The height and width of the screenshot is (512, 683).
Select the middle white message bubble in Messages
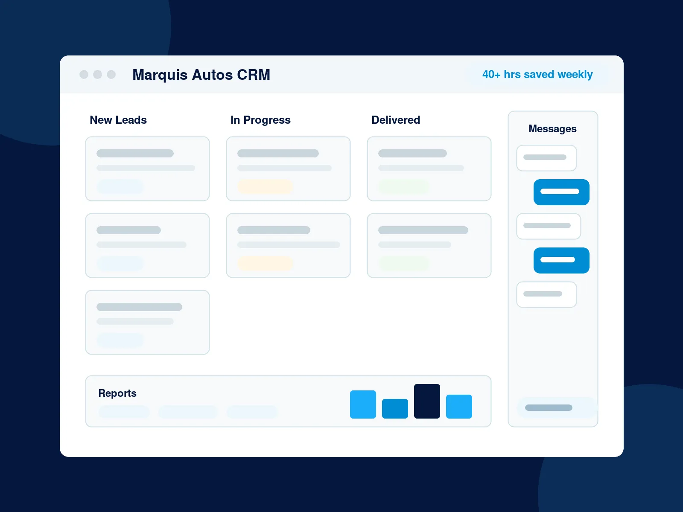pyautogui.click(x=549, y=226)
